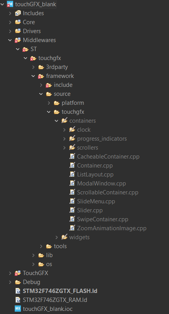Collapse the touchgfx folder under source
The image size is (169, 314).
[49, 112]
